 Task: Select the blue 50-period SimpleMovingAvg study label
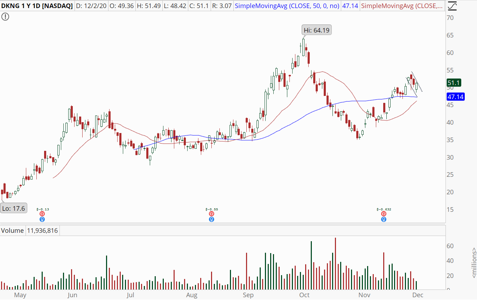[x=287, y=6]
